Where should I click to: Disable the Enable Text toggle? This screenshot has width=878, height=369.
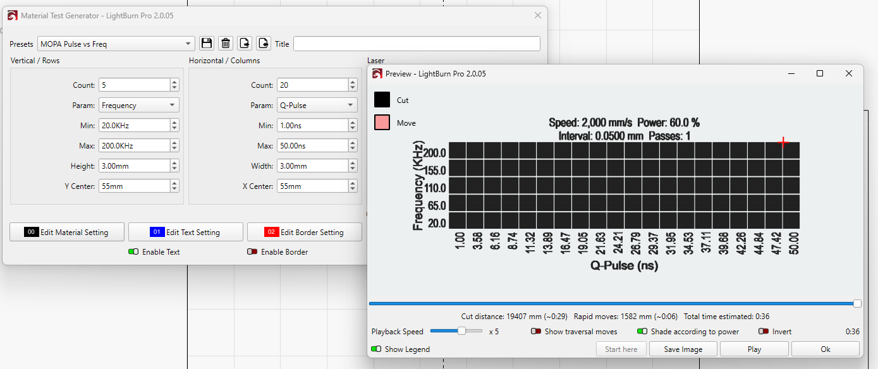(x=133, y=251)
